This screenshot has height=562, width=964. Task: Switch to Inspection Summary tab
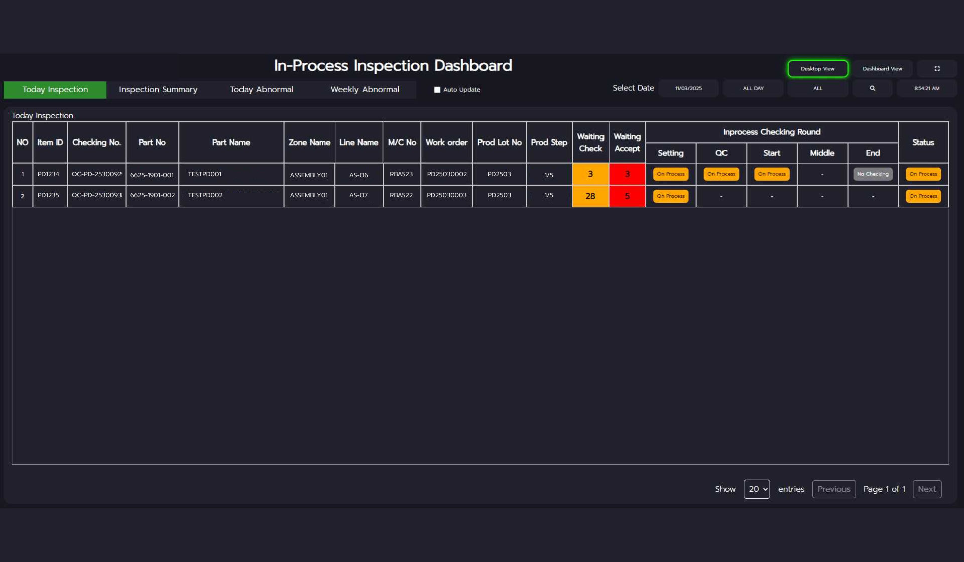click(158, 90)
